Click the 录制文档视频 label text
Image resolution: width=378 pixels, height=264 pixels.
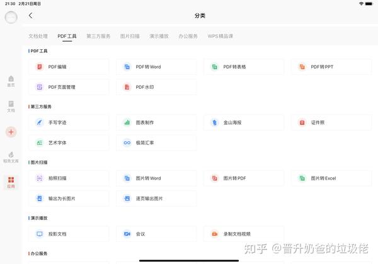(x=237, y=234)
